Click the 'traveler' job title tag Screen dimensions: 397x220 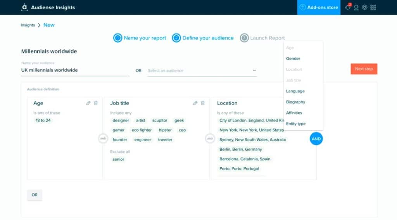click(165, 139)
